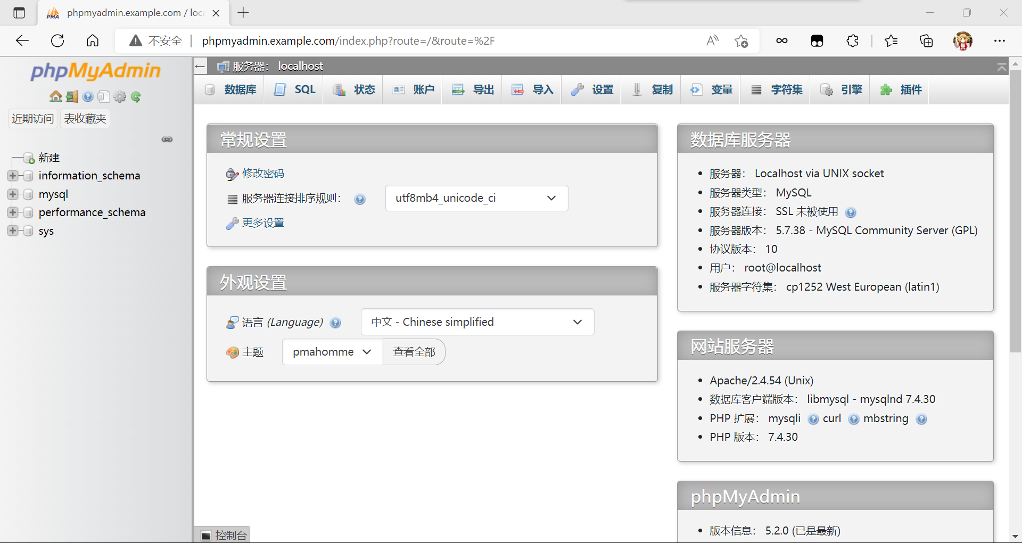Click the 查看全部 view all themes button
Image resolution: width=1022 pixels, height=543 pixels.
coord(414,352)
